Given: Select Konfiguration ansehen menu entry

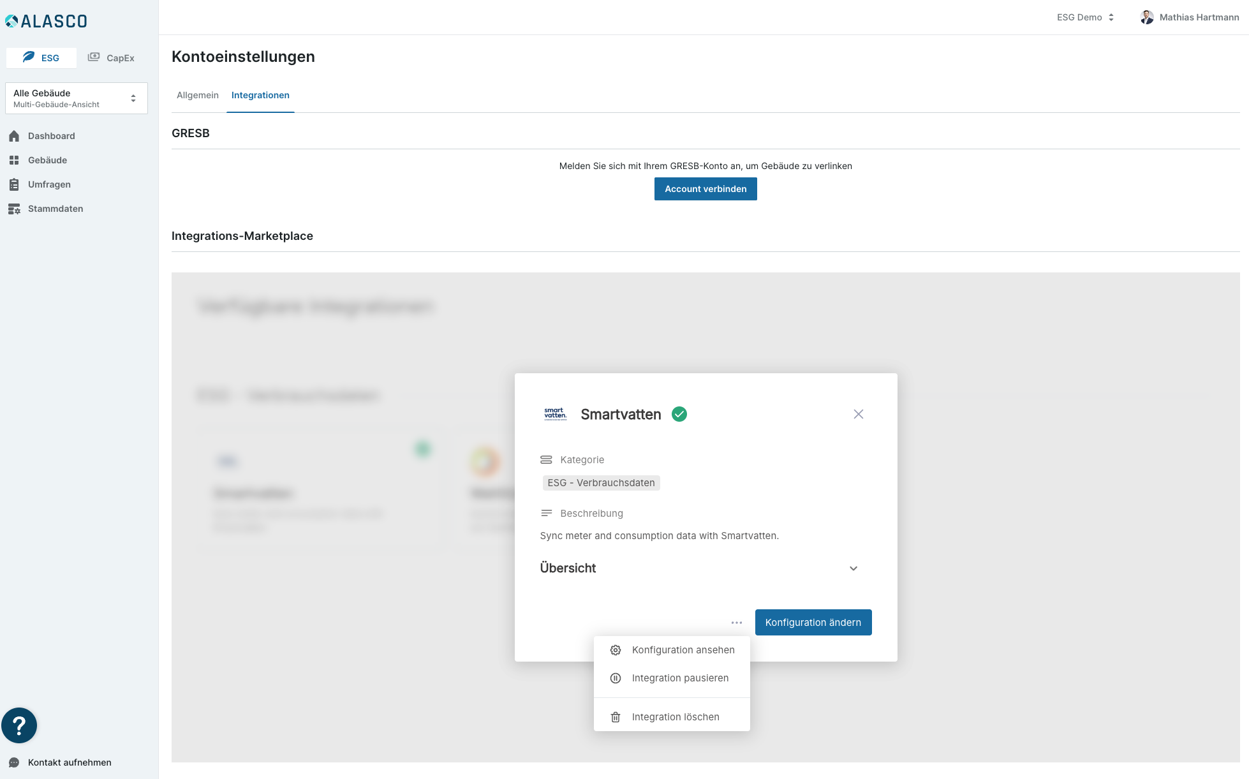Looking at the screenshot, I should click(672, 650).
